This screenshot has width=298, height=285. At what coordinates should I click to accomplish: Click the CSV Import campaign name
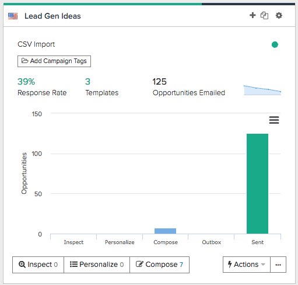36,44
